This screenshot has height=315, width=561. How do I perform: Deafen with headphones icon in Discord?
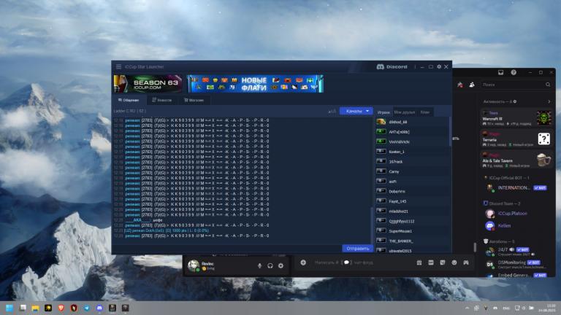click(x=270, y=265)
